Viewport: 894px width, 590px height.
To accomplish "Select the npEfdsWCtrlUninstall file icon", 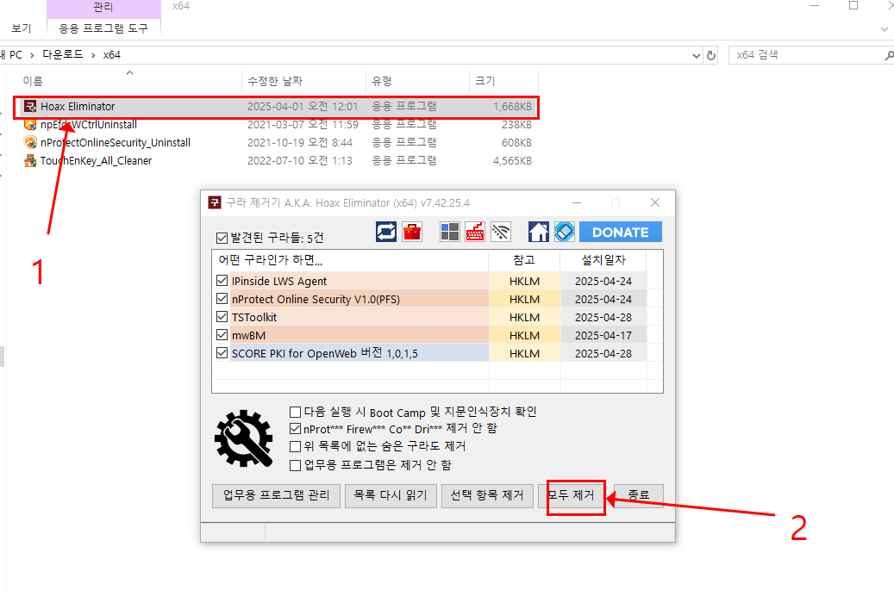I will pyautogui.click(x=30, y=125).
